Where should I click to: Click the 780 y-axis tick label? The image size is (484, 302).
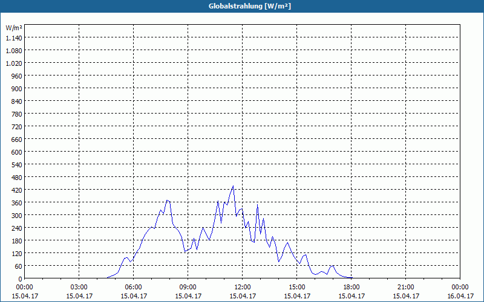pos(17,114)
